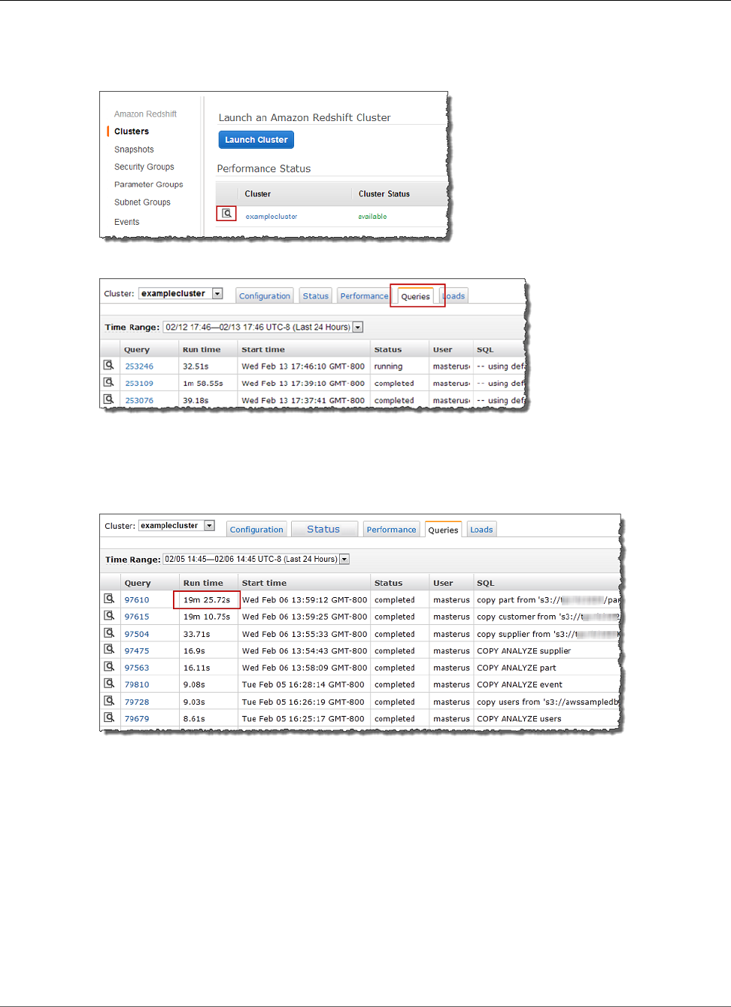Click the 'running' status for query 253246
731x1007 pixels.
pos(388,366)
